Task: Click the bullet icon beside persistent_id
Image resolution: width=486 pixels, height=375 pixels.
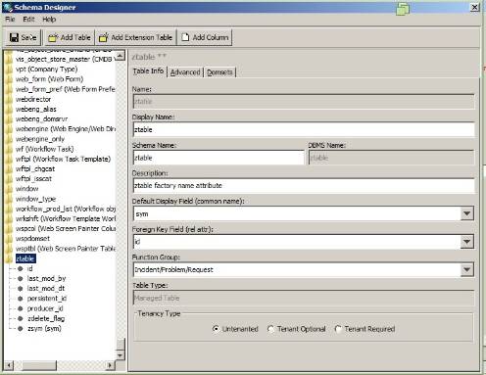Action: pos(20,299)
